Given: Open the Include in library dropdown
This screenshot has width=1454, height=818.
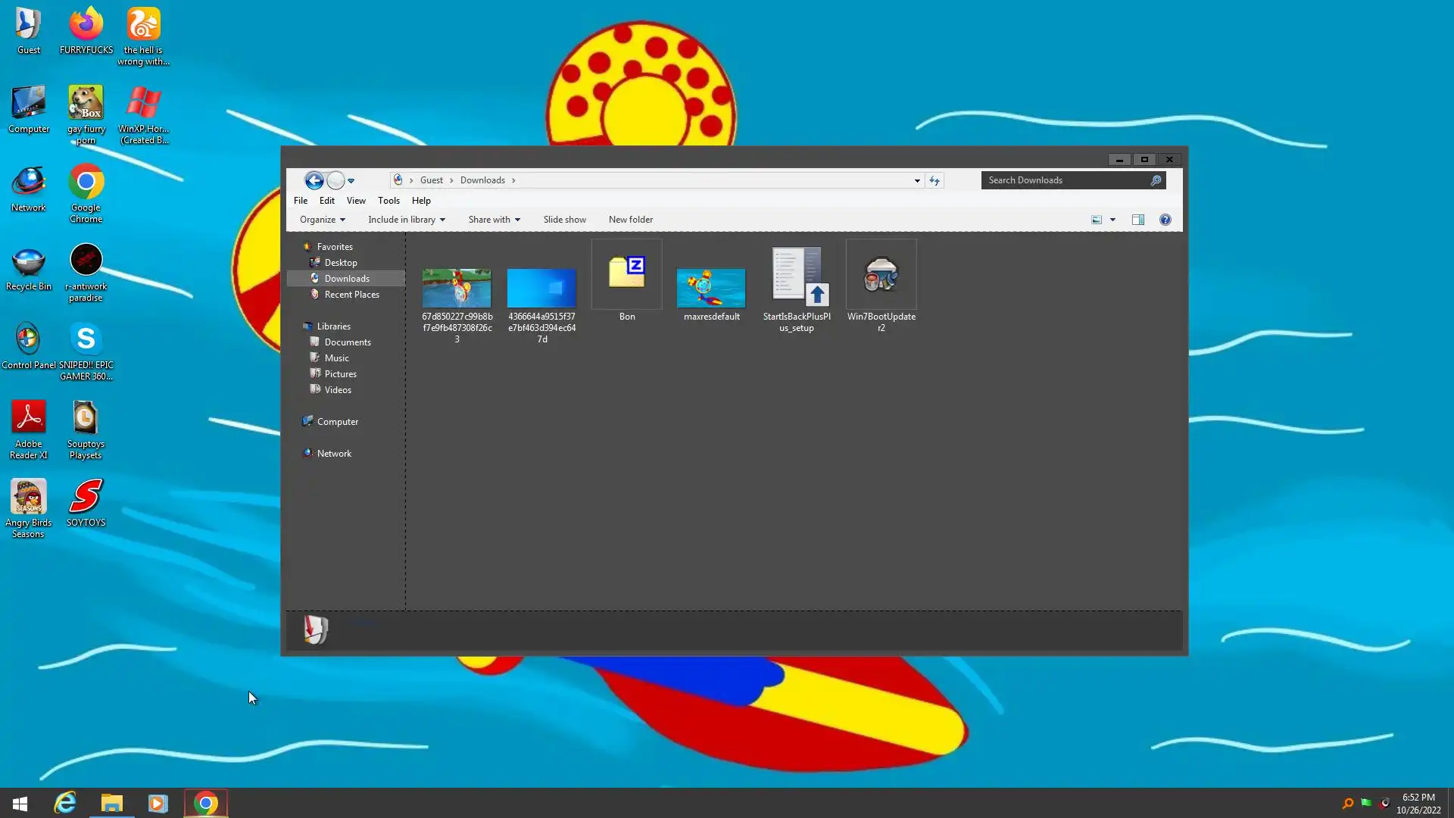Looking at the screenshot, I should pyautogui.click(x=406, y=220).
